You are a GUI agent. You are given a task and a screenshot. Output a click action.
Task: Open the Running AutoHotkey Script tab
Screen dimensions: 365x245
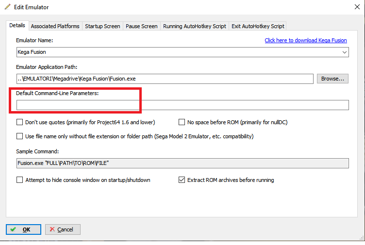[195, 26]
